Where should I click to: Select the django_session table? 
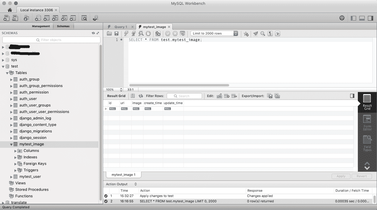(33, 138)
